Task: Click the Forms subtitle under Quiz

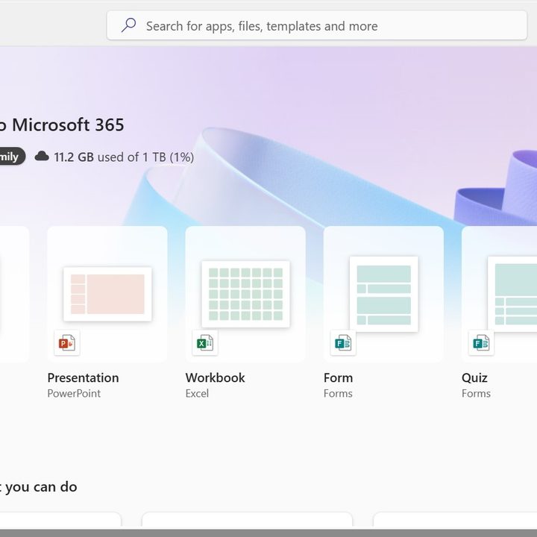Action: pos(476,393)
